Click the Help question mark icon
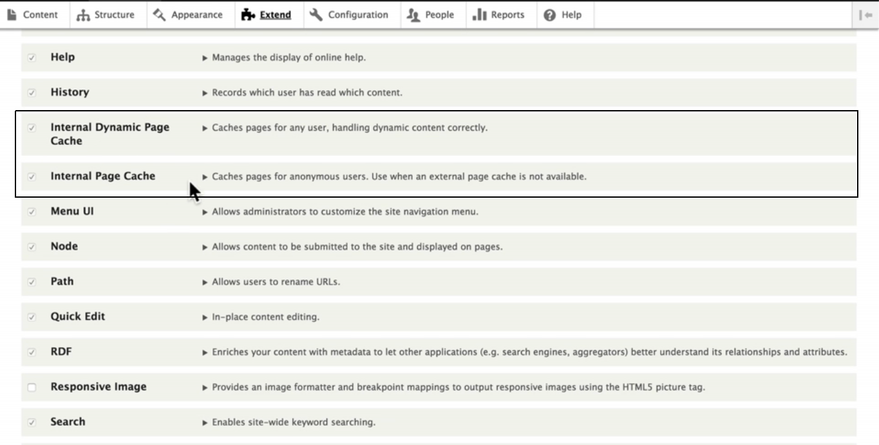 549,15
